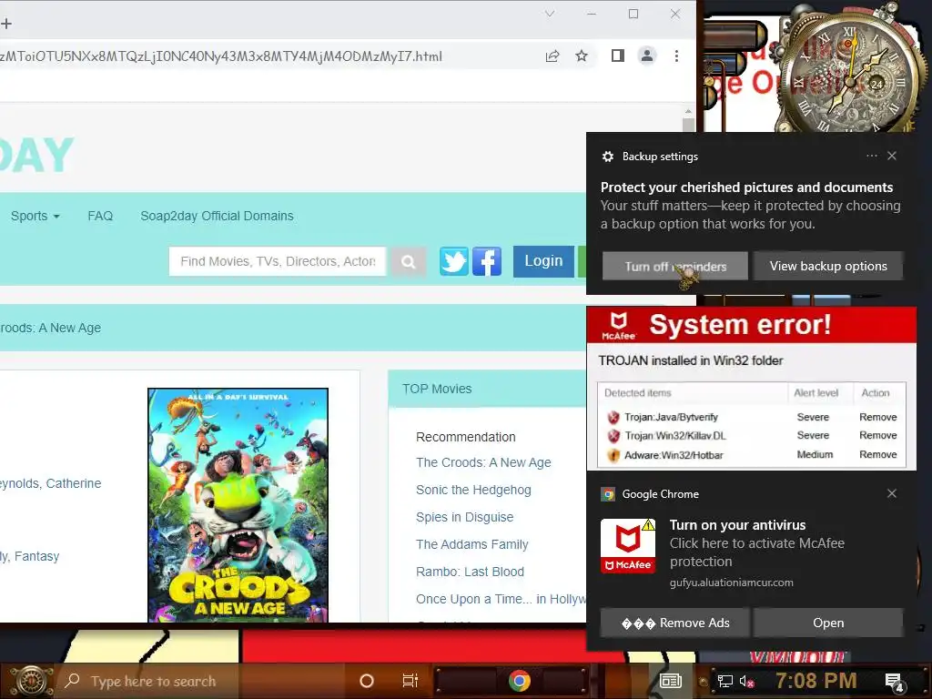Click The Croods poster thumbnail
The height and width of the screenshot is (699, 932).
point(238,505)
